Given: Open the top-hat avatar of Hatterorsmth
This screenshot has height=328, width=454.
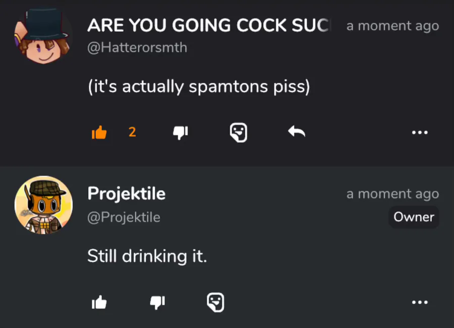Looking at the screenshot, I should point(43,36).
